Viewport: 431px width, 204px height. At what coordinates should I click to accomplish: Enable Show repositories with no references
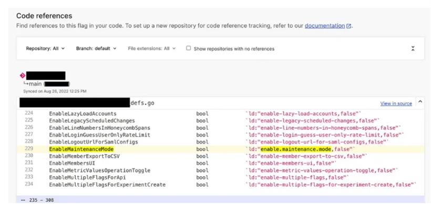[188, 48]
